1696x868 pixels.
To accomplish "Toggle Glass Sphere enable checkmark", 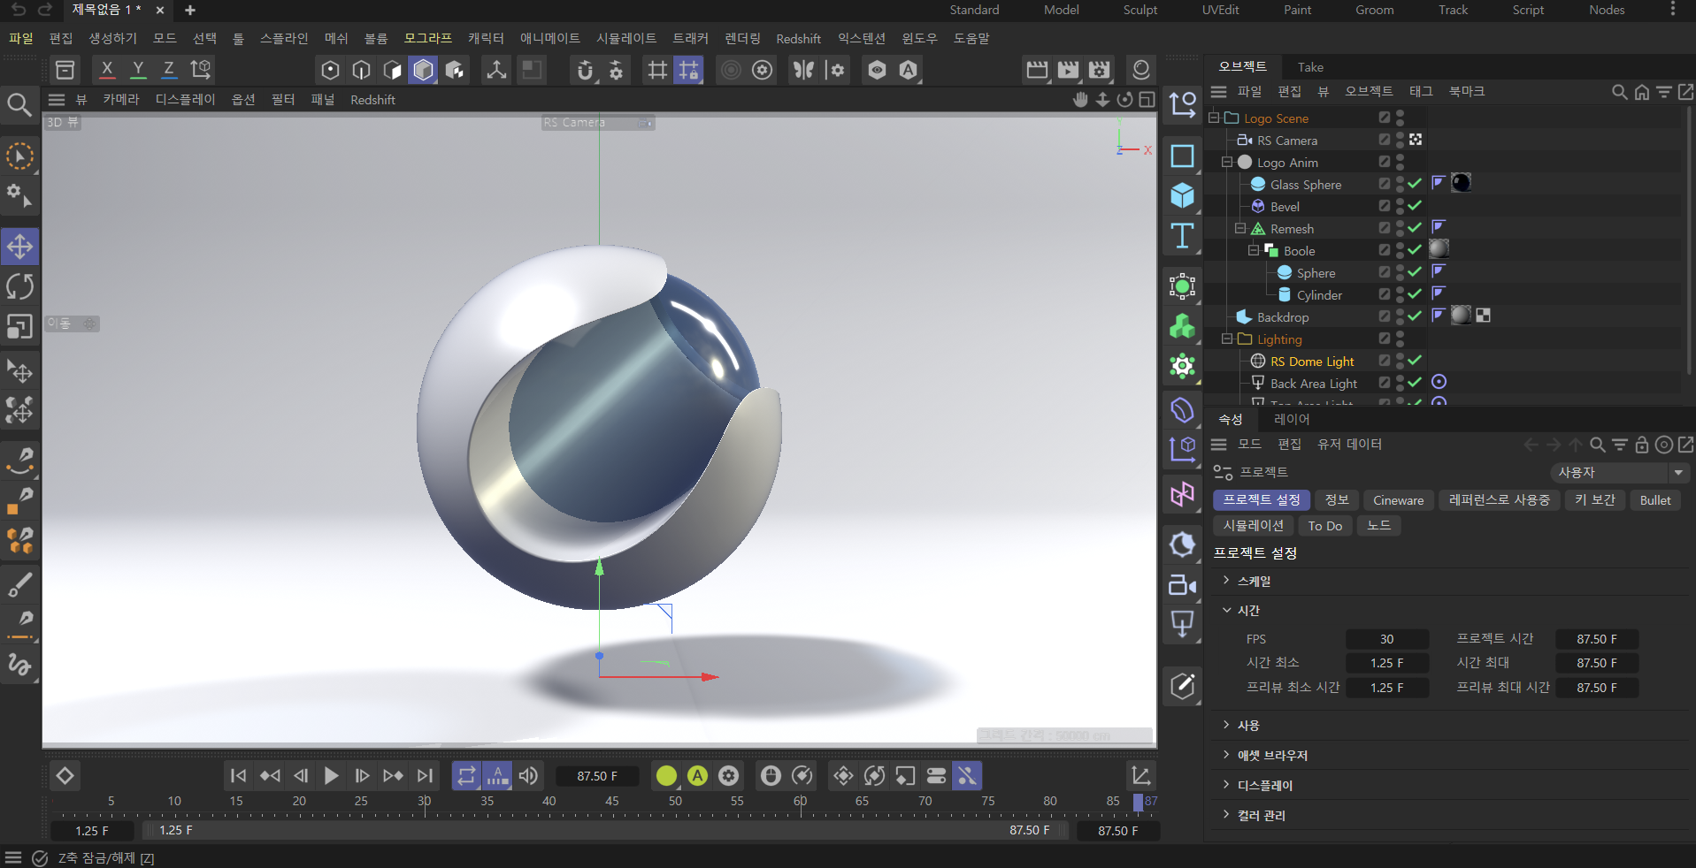I will click(1415, 184).
